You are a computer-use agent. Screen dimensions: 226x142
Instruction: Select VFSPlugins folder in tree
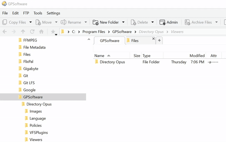(39, 132)
